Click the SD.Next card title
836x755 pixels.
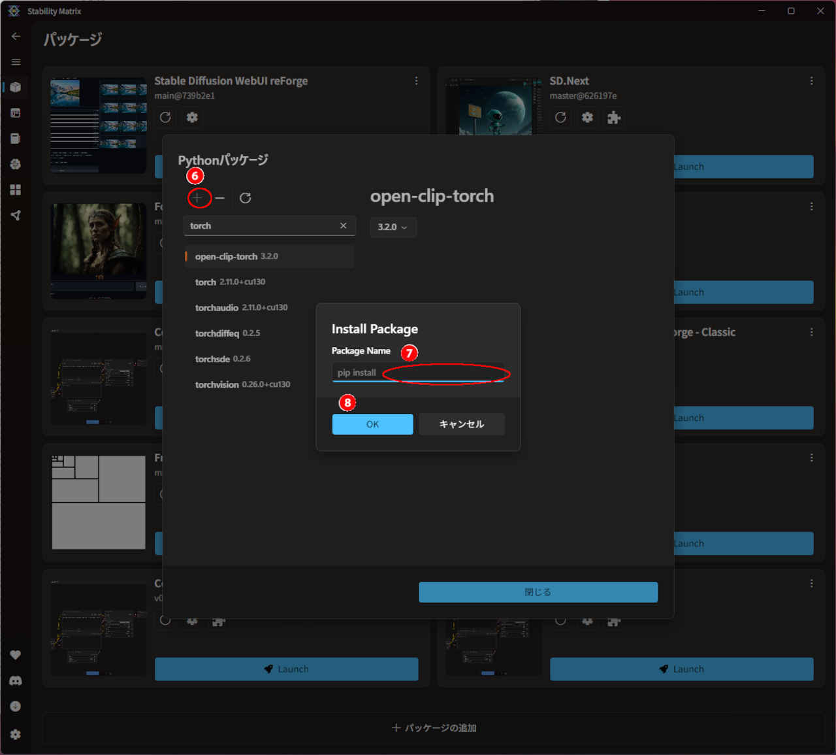tap(569, 81)
